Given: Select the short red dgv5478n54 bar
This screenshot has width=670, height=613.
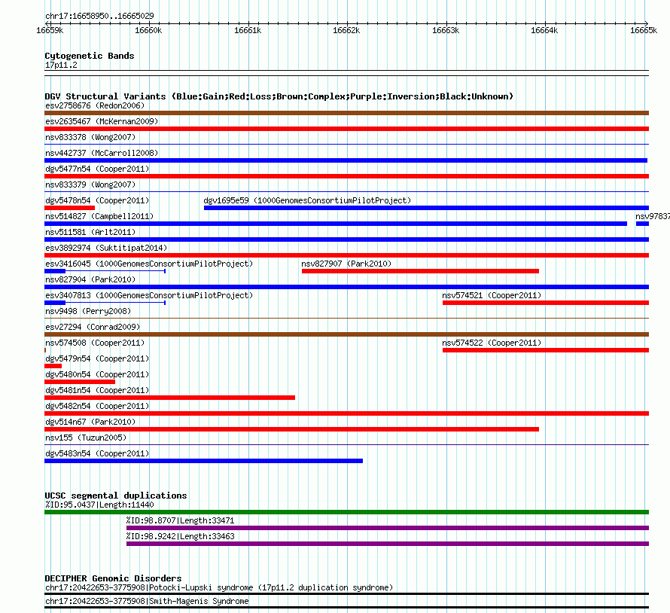Looking at the screenshot, I should click(70, 208).
